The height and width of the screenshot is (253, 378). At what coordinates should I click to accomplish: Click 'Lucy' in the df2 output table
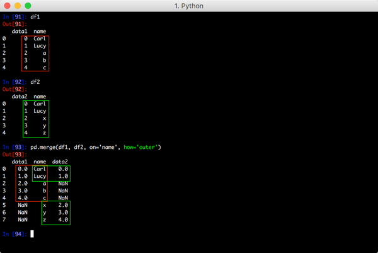pos(40,111)
